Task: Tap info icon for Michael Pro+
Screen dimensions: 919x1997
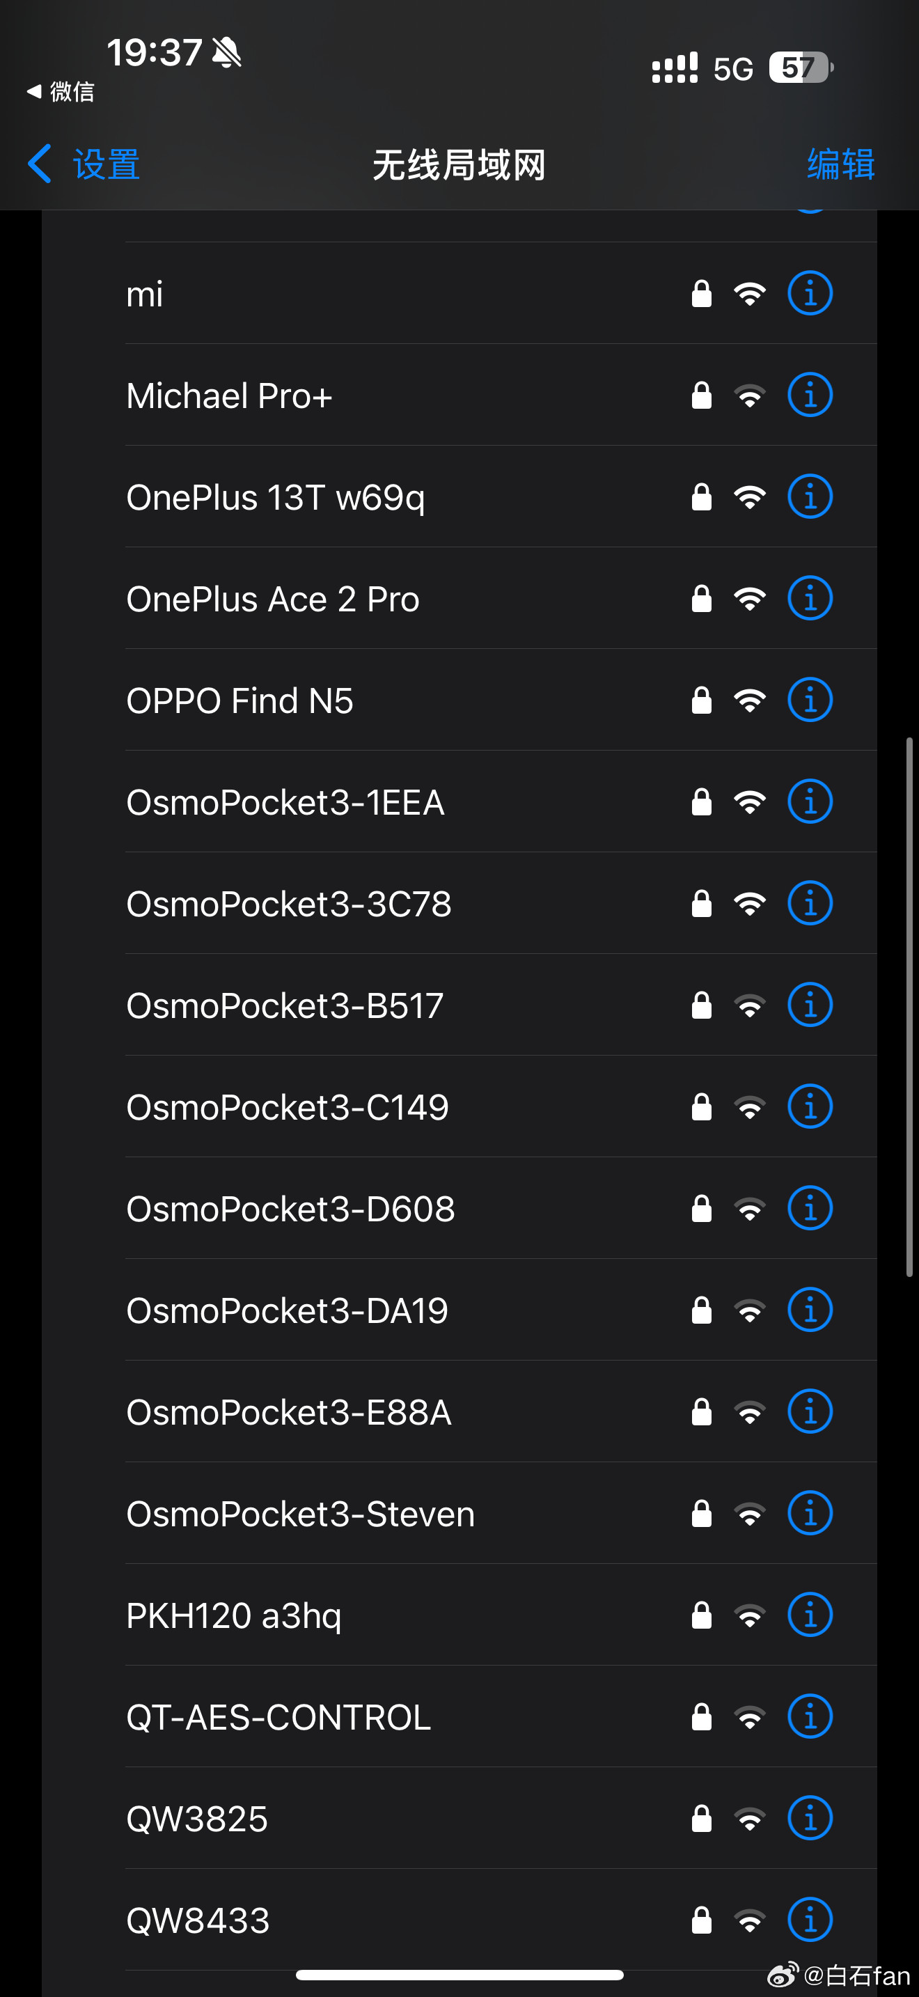Action: (x=810, y=395)
